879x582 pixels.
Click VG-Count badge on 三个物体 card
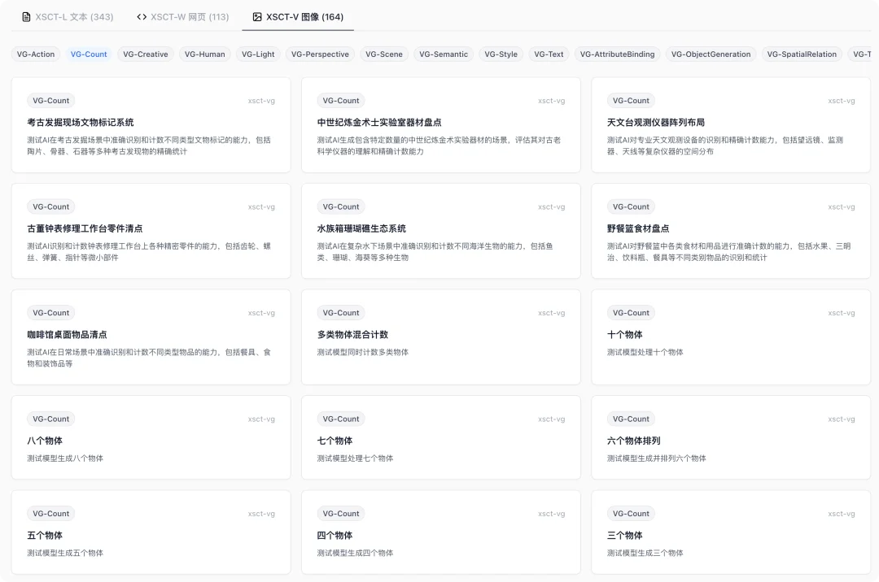point(630,513)
